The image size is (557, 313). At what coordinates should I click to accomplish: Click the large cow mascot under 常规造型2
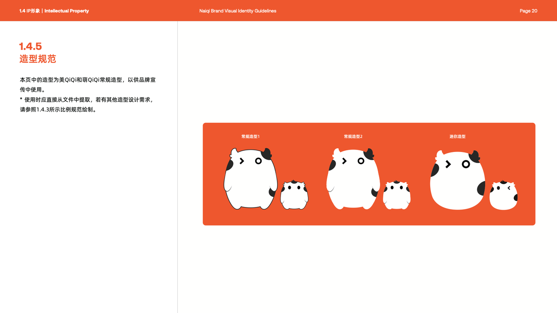point(353,179)
